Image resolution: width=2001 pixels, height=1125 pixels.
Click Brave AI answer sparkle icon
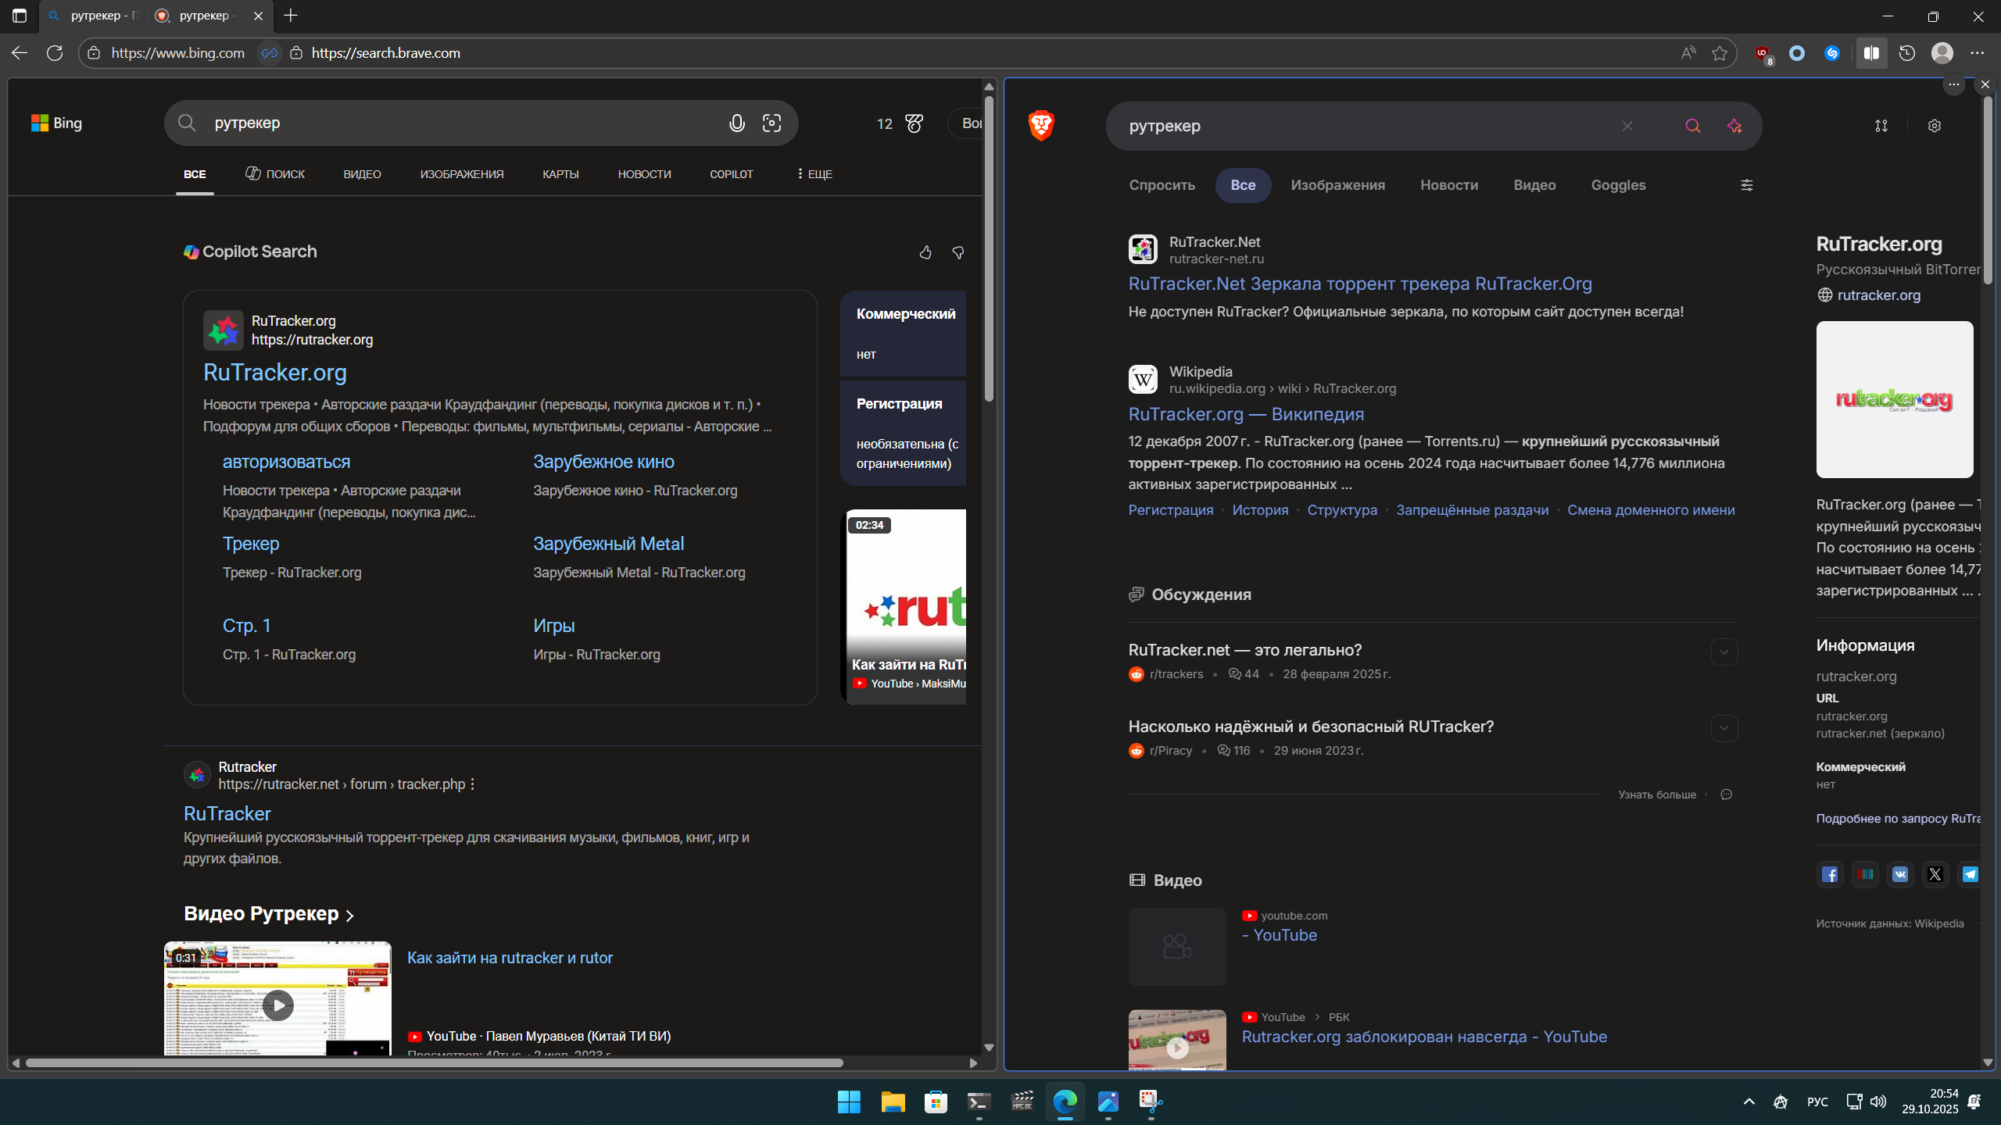[1734, 126]
